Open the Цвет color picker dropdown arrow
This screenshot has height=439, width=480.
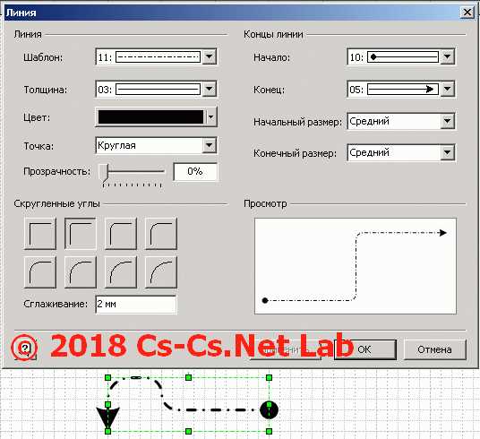pos(211,116)
